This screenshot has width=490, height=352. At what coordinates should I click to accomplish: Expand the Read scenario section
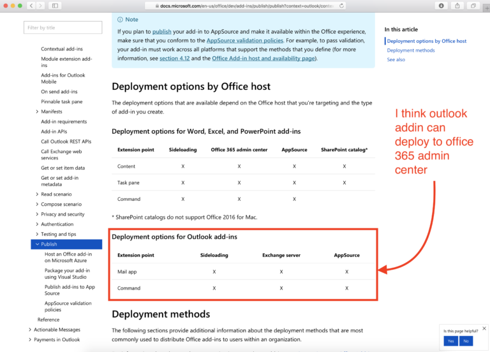(x=37, y=194)
